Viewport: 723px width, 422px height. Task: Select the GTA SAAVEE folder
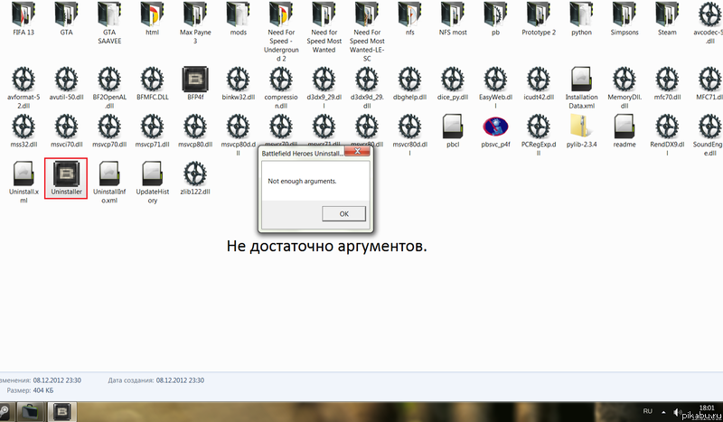coord(109,22)
